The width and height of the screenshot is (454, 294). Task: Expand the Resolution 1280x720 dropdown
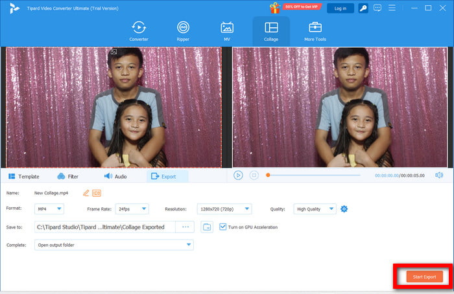(224, 209)
